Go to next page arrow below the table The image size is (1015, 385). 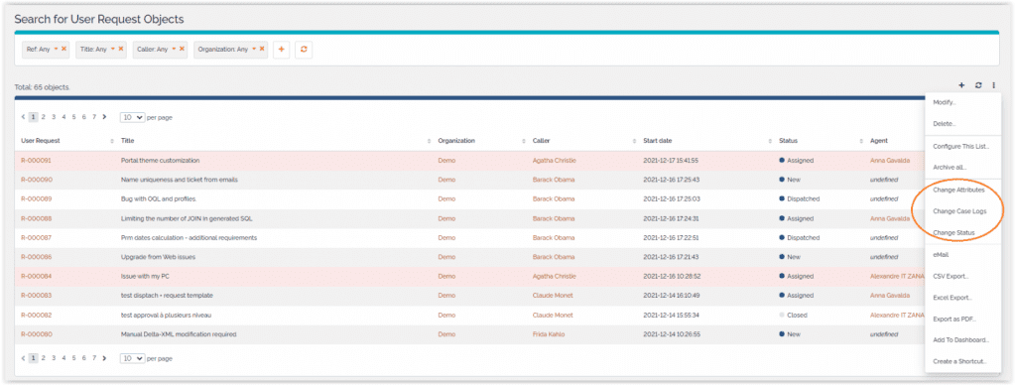(x=105, y=358)
